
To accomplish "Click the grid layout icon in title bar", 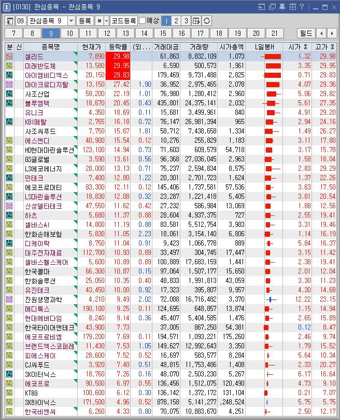I will 293,7.
